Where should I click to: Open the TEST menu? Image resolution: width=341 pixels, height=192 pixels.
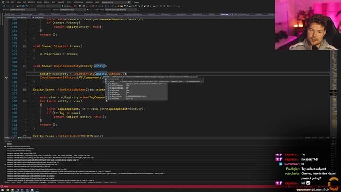coord(53,2)
